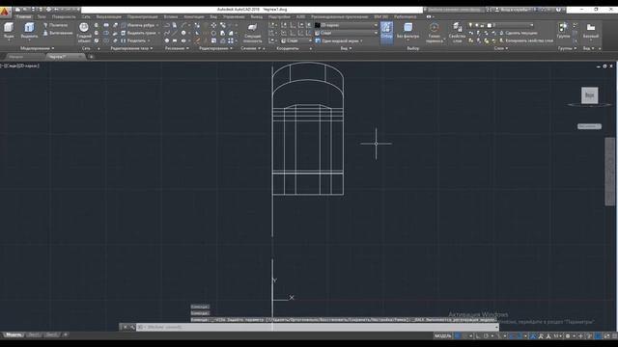Click the Make current (Сделать текущим) layer tool
Screen dimensions: 618x347
(518, 33)
